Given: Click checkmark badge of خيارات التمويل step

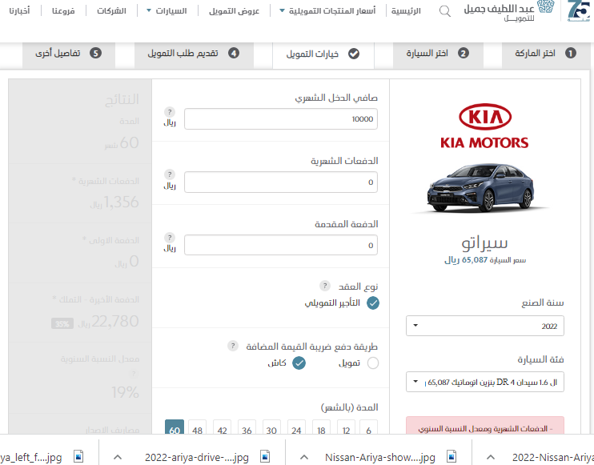Looking at the screenshot, I should pos(354,54).
